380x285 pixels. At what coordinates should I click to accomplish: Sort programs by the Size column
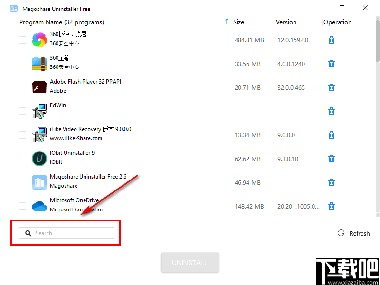coord(238,22)
